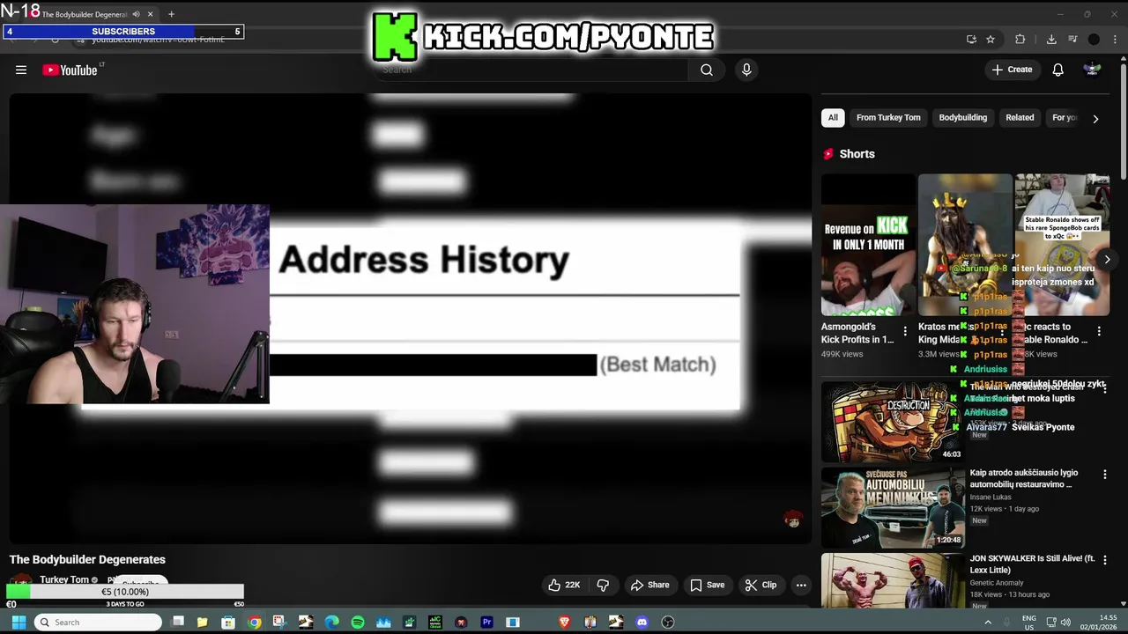Open options for the JON SKYWALKER video
The height and width of the screenshot is (634, 1128).
point(1104,560)
